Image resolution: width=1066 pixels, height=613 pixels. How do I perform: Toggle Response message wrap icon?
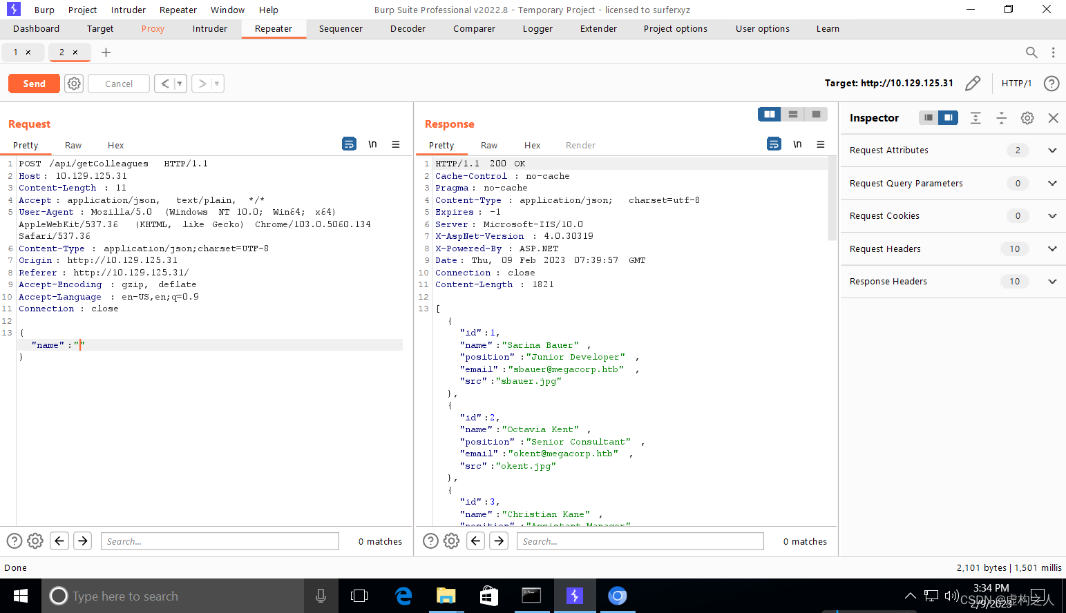774,144
